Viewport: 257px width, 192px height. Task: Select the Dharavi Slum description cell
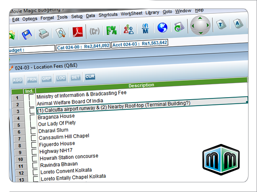[53, 131]
